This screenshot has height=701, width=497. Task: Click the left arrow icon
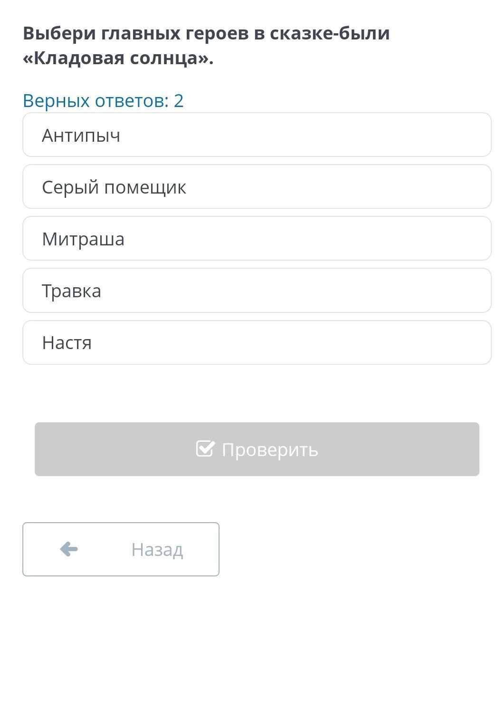[69, 549]
